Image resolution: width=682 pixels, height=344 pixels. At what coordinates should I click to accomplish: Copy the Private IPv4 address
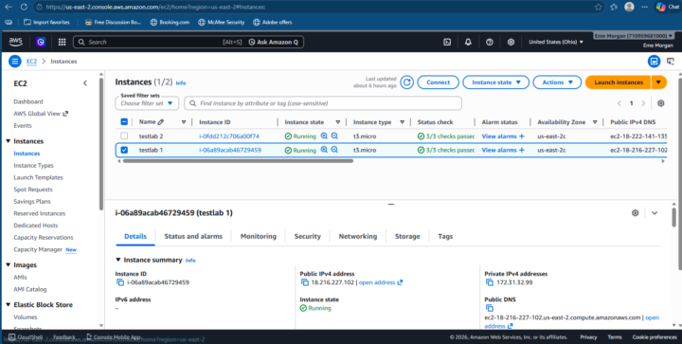[490, 282]
